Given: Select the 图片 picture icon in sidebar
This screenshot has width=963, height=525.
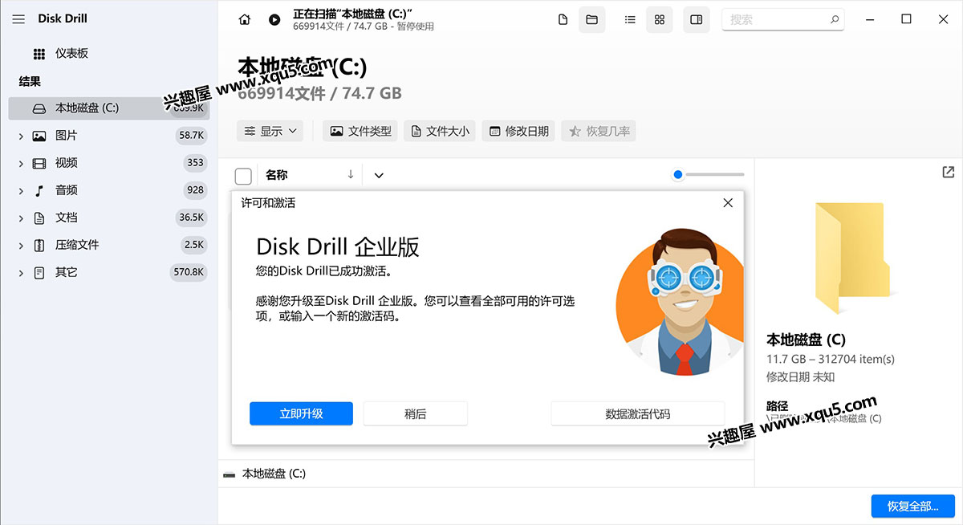Looking at the screenshot, I should [x=39, y=136].
